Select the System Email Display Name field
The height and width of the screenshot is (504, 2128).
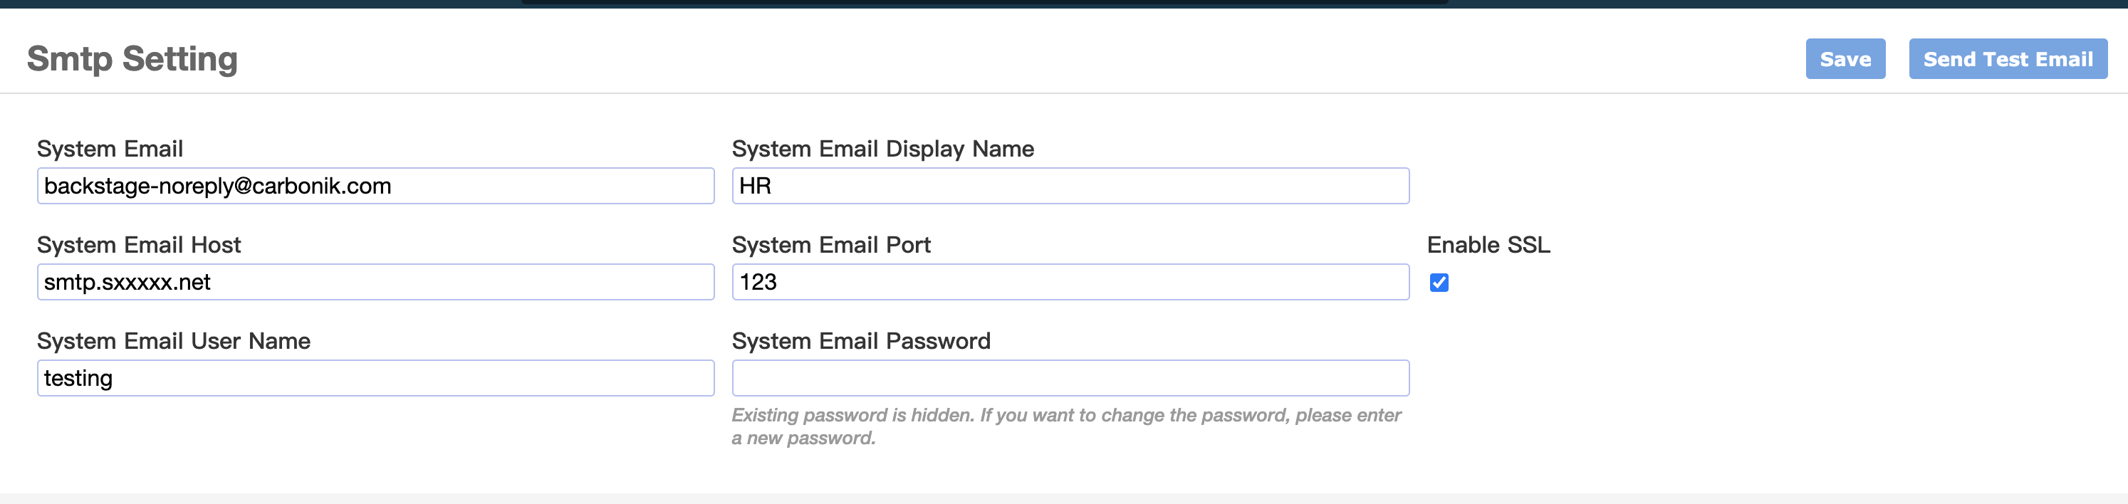click(x=1070, y=186)
